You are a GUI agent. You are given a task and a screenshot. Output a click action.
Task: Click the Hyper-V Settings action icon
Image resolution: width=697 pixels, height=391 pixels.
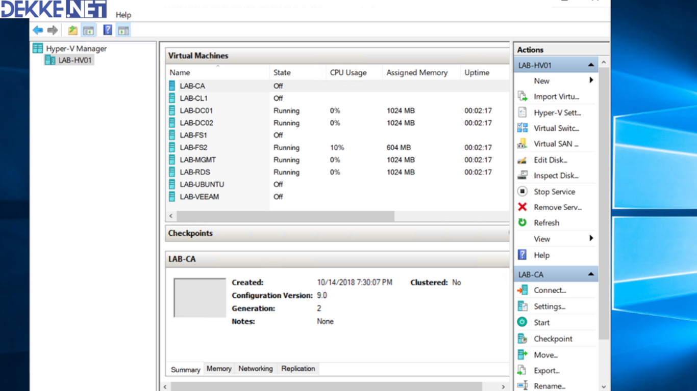[x=522, y=113]
